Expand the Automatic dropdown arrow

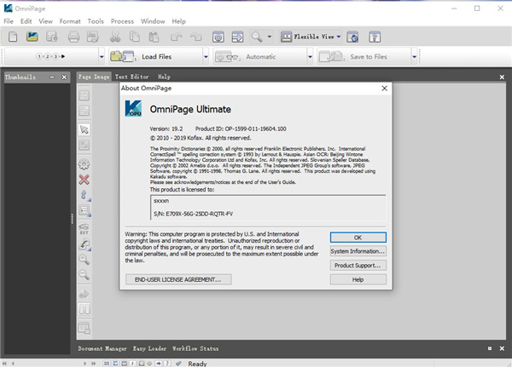click(310, 57)
